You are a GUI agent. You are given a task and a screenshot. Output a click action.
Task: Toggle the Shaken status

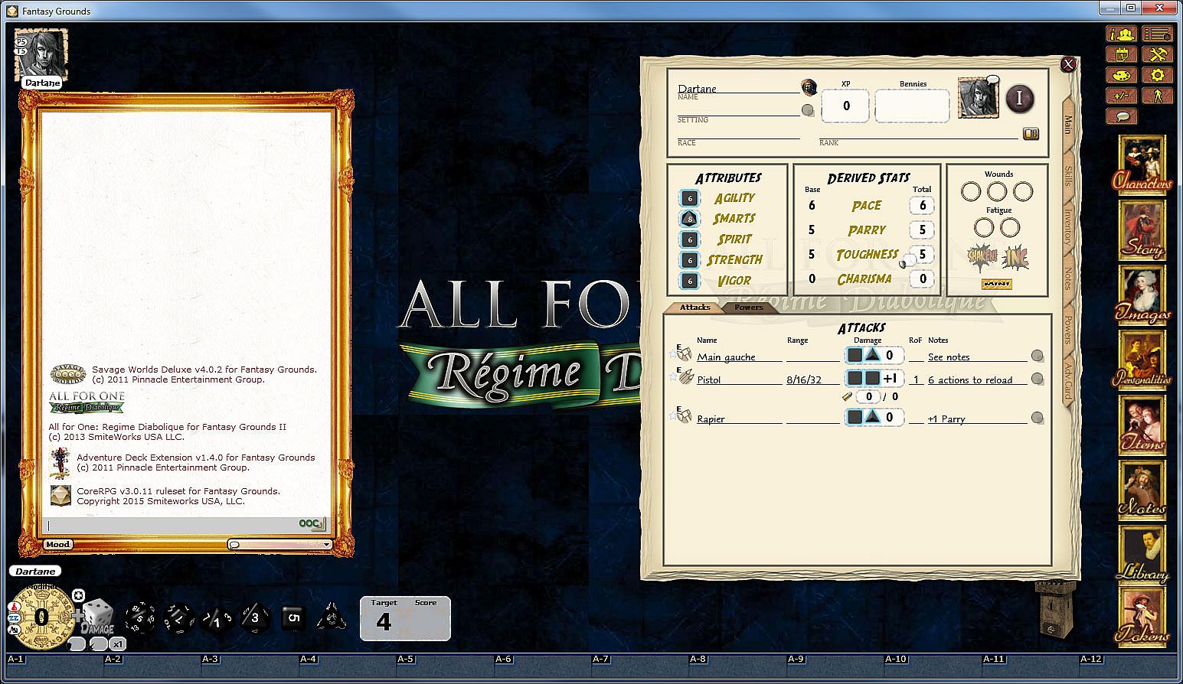(982, 257)
